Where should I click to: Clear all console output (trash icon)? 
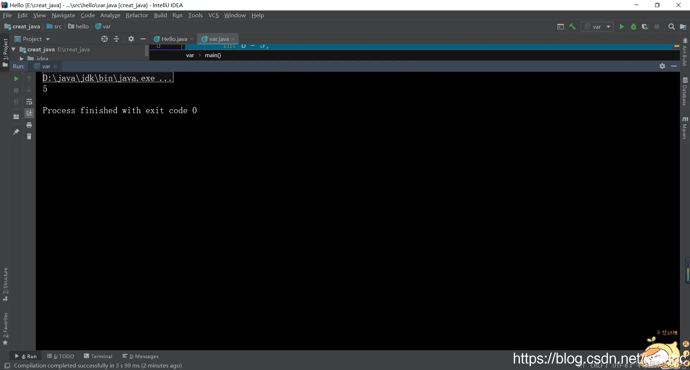[x=29, y=137]
